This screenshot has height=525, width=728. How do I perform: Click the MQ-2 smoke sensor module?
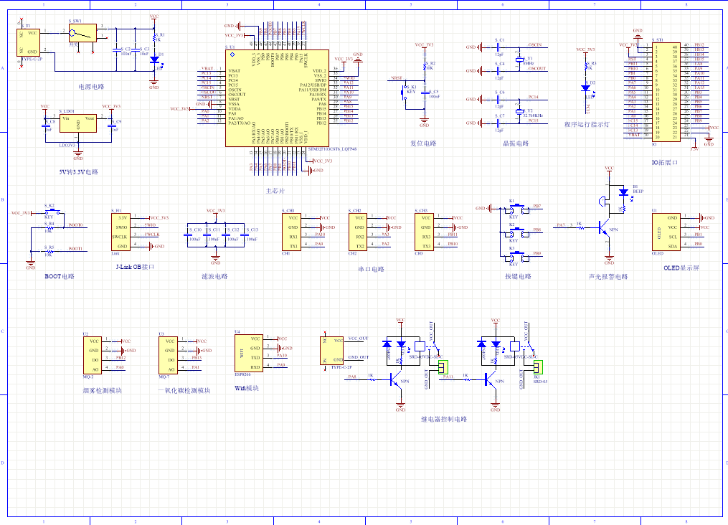click(93, 356)
